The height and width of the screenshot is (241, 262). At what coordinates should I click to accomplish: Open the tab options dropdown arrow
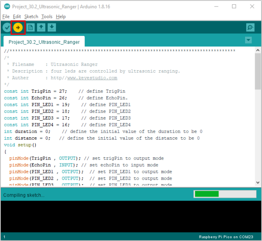(248, 40)
